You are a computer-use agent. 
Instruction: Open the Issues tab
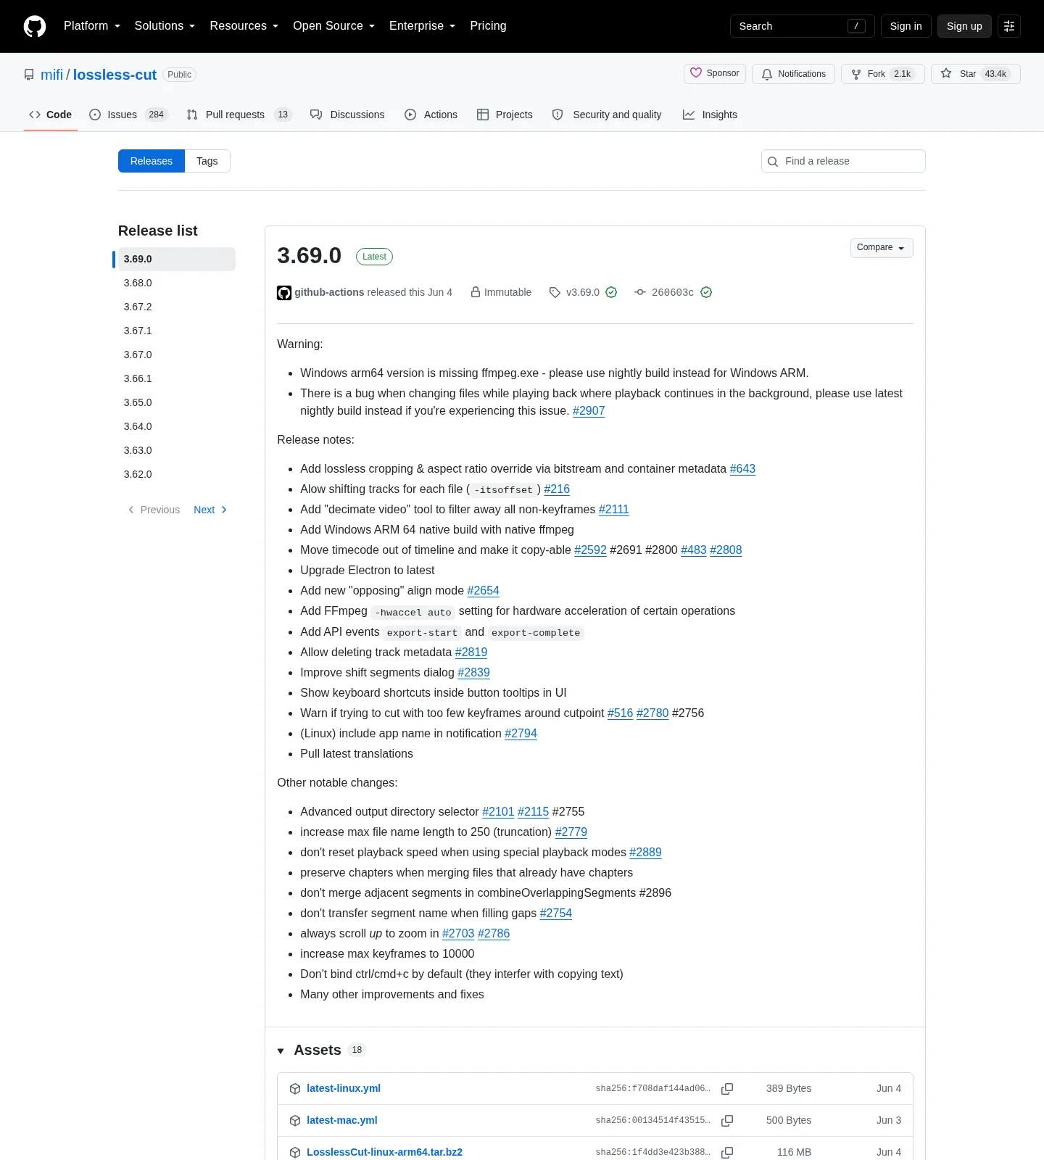pos(129,115)
